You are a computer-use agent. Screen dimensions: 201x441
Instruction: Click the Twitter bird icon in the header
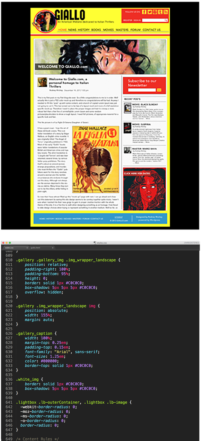click(x=149, y=12)
